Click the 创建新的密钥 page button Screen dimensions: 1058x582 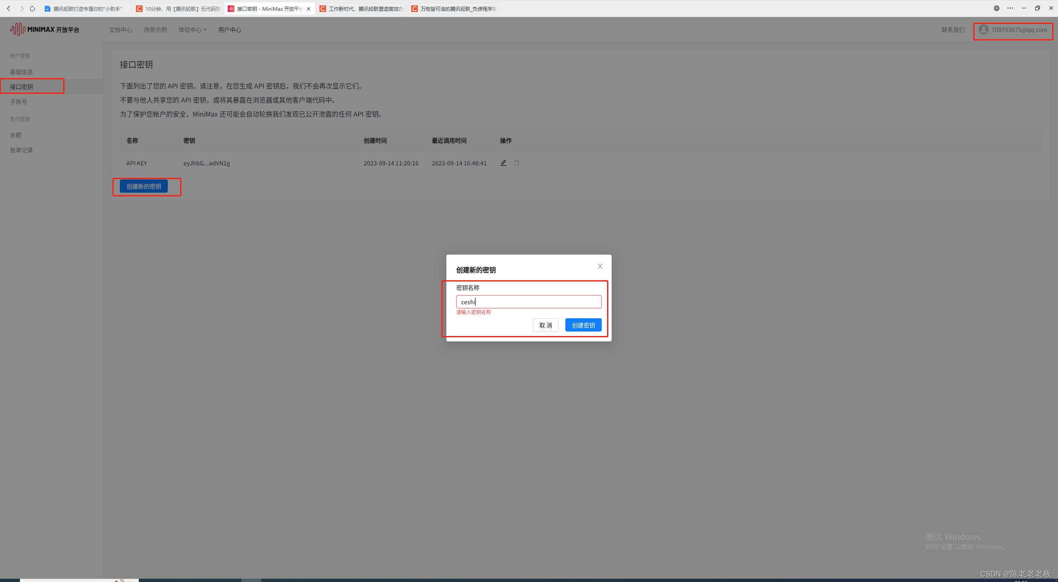144,186
